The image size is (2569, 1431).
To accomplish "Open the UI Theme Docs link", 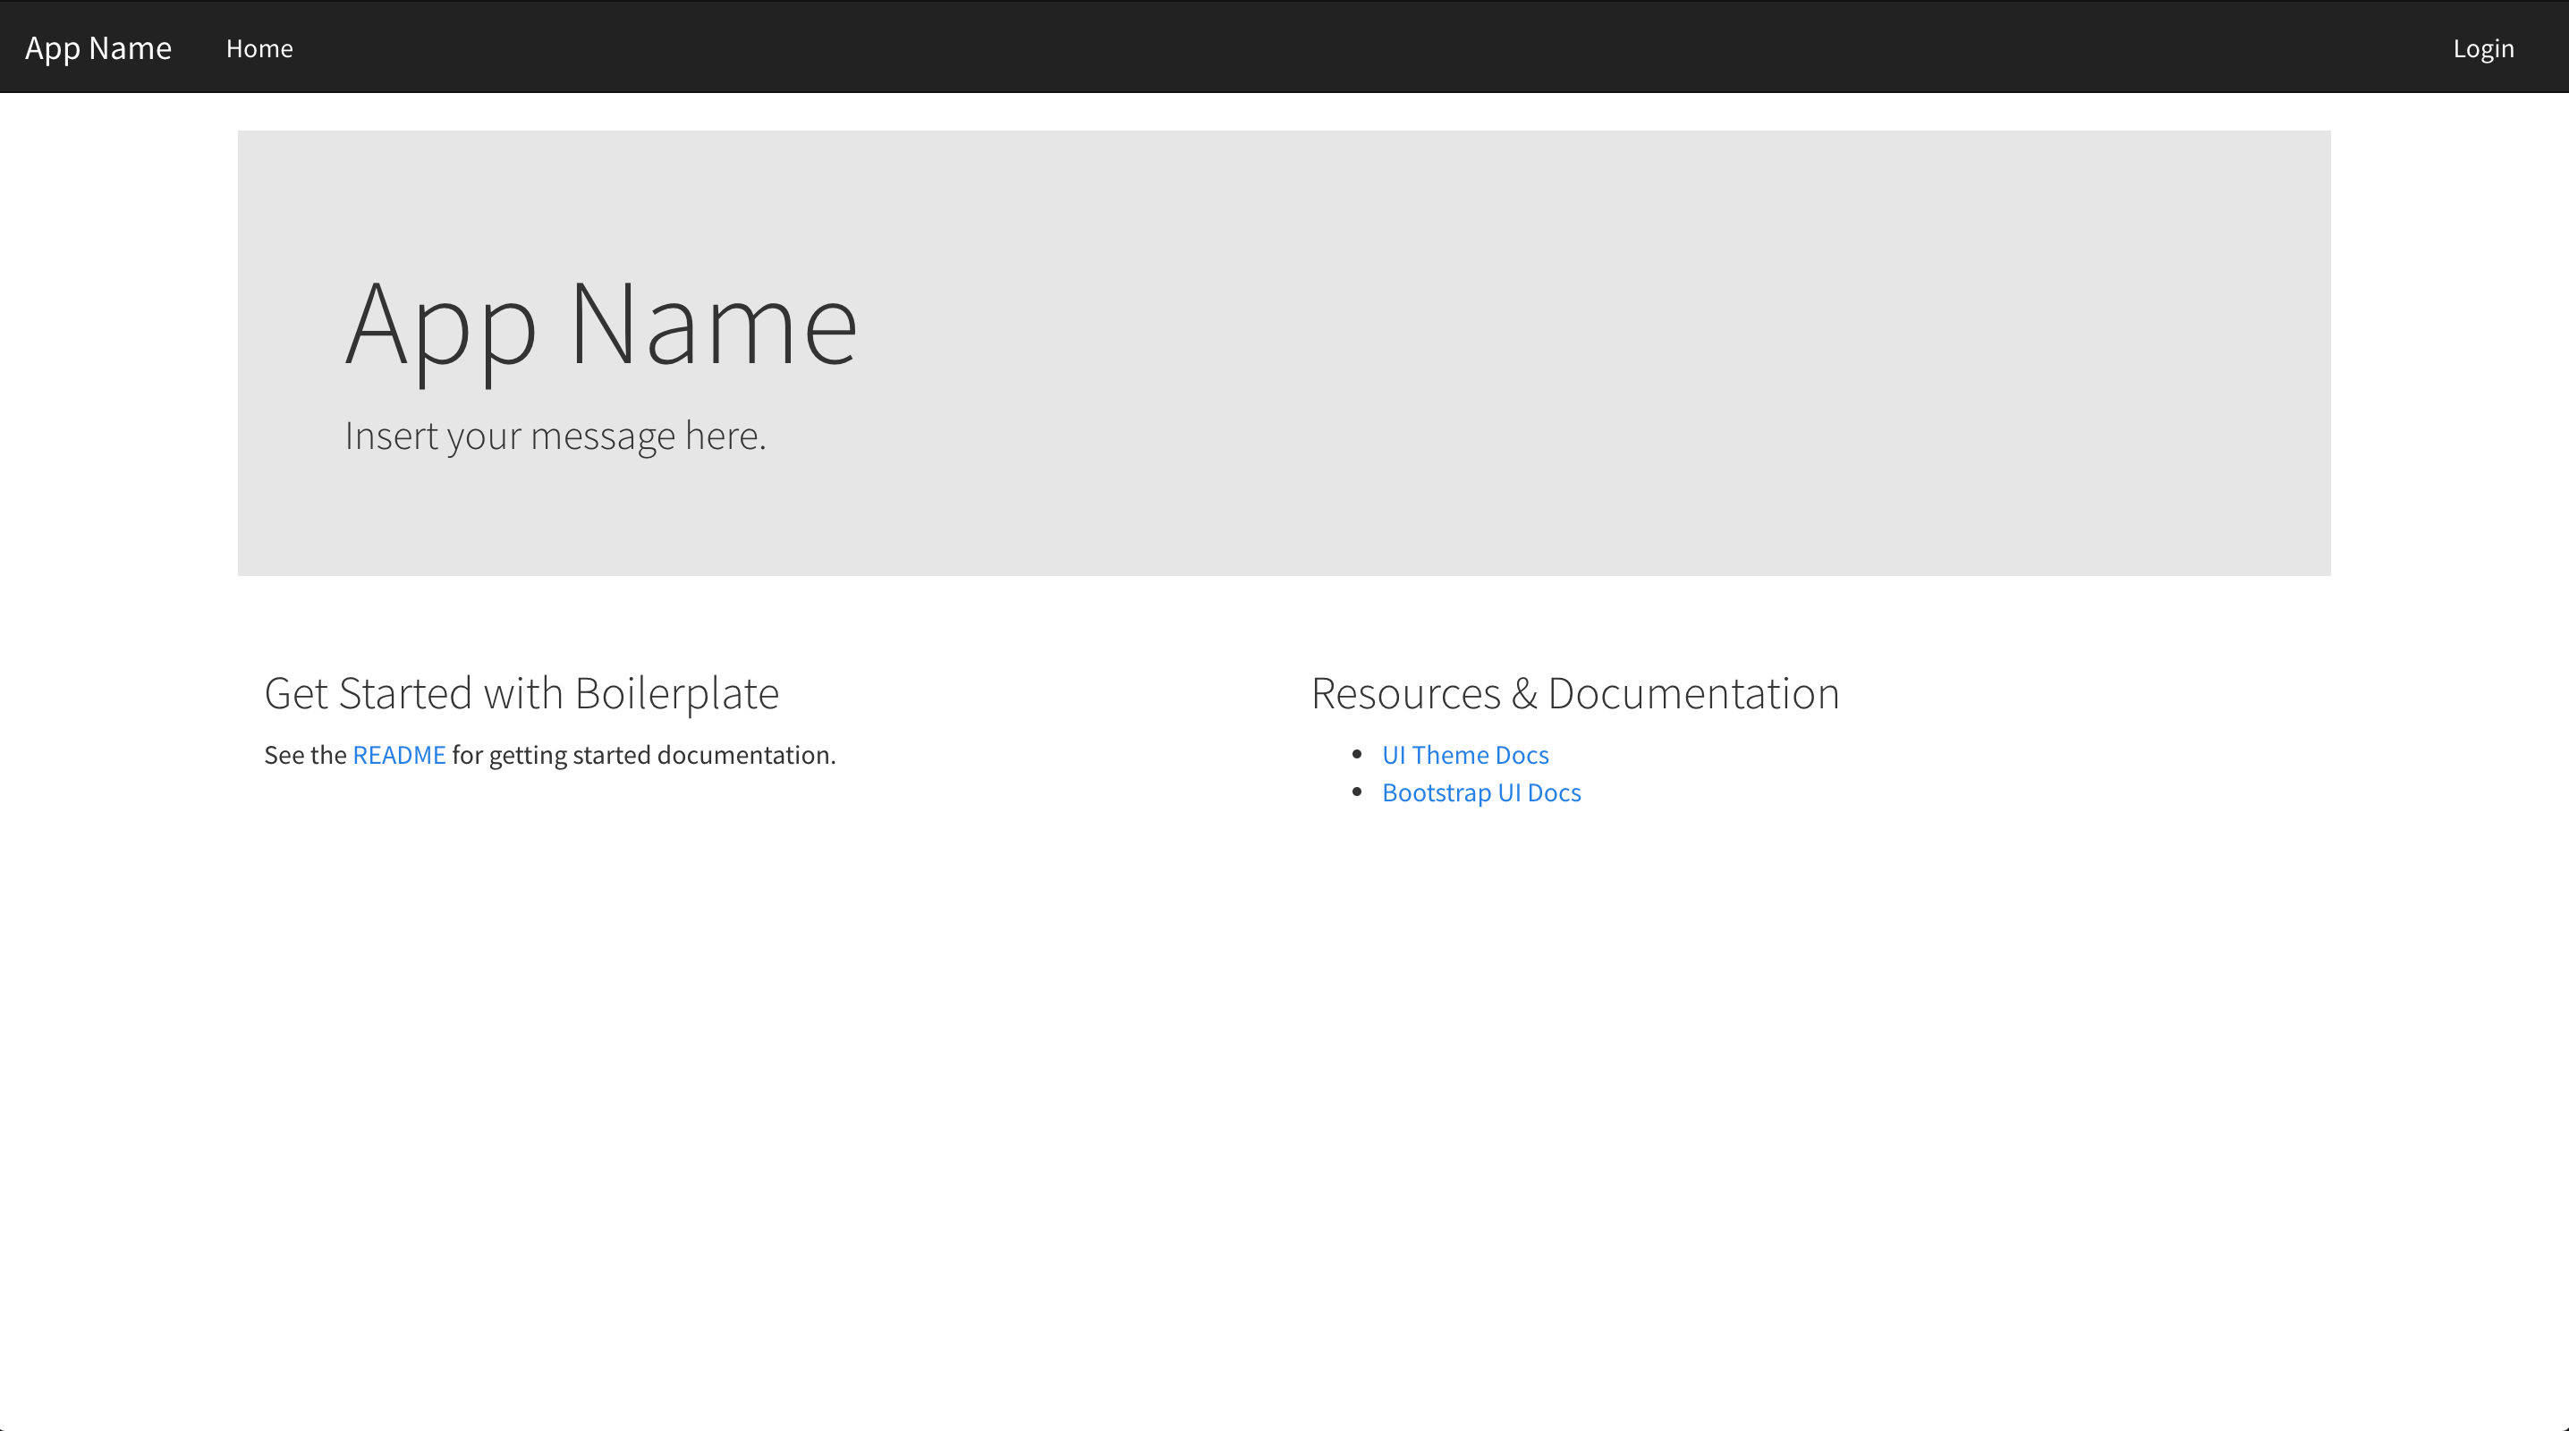I will click(x=1464, y=755).
